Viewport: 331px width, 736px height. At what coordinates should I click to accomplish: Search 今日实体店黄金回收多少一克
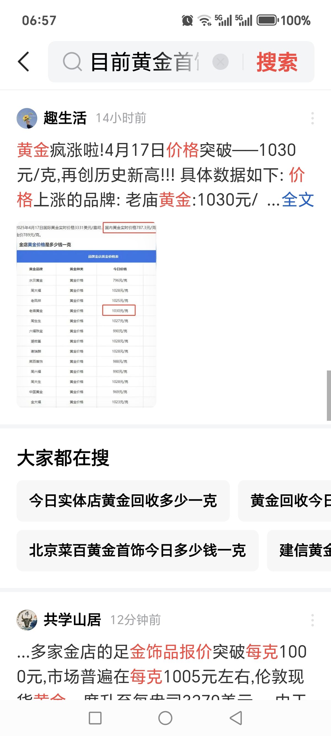click(123, 501)
